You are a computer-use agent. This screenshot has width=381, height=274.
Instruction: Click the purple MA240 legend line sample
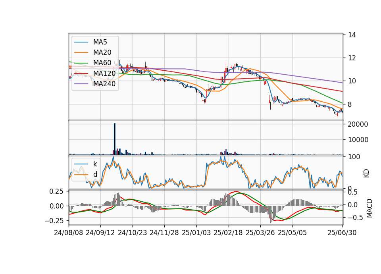point(81,84)
